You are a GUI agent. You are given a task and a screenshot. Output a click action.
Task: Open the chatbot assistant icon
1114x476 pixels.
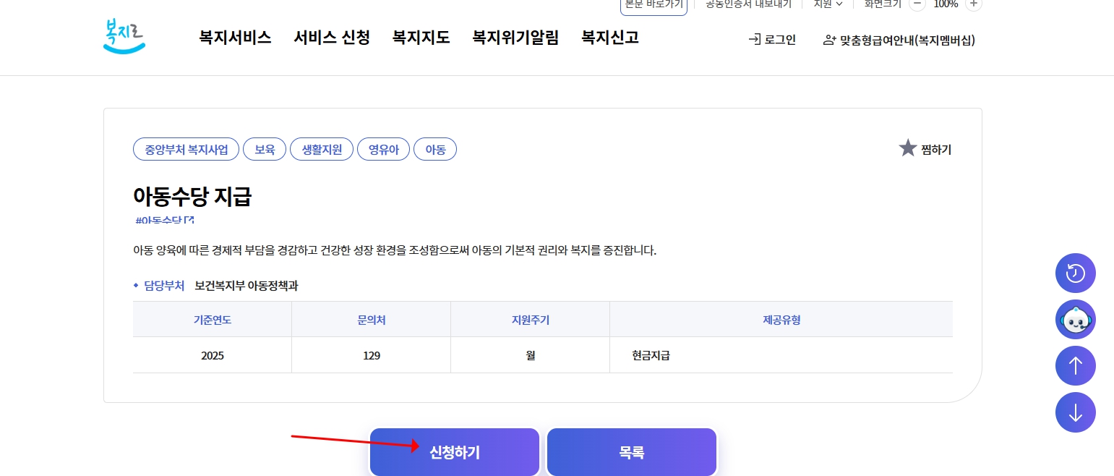click(x=1075, y=319)
